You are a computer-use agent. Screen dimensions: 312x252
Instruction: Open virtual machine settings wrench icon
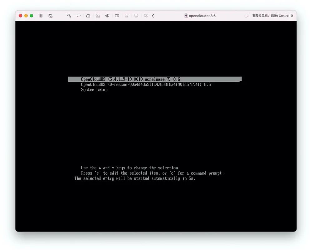[69, 16]
